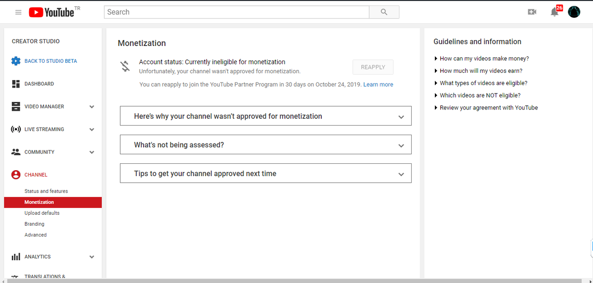The image size is (593, 283).
Task: Open the Branding page
Action: coord(35,224)
